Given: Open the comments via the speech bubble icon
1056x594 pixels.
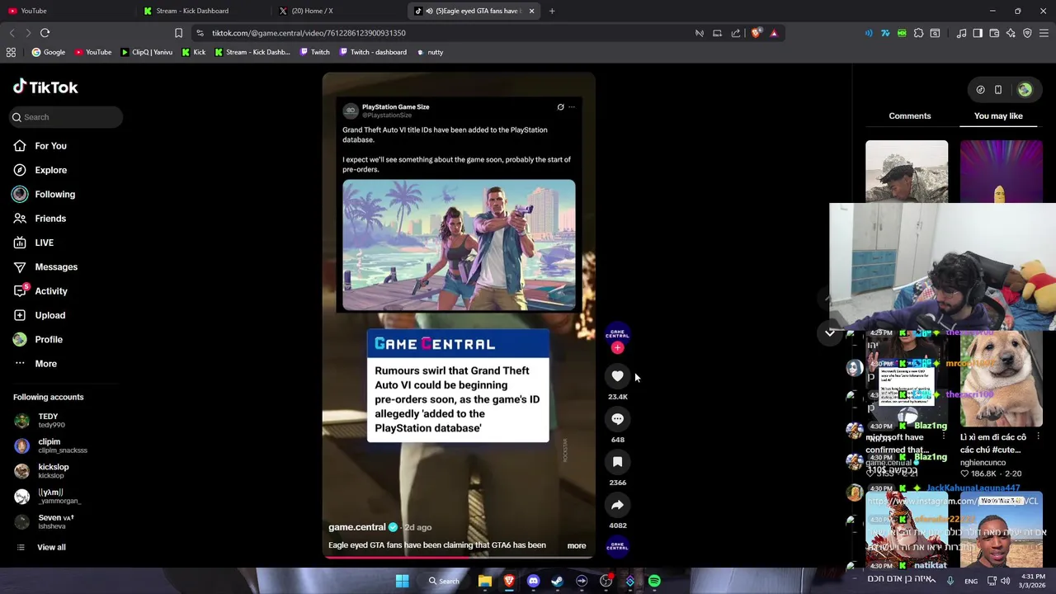Looking at the screenshot, I should pos(617,419).
